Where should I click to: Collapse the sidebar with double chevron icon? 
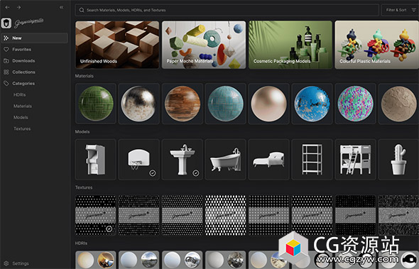[62, 8]
